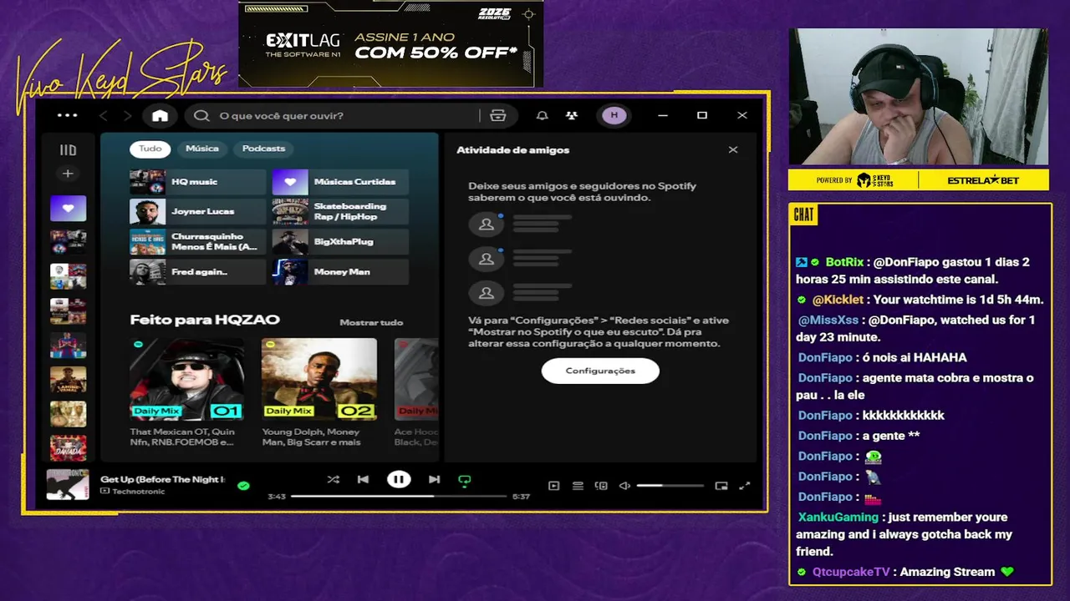This screenshot has width=1070, height=601.
Task: Click the now-playing album cover
Action: 68,485
